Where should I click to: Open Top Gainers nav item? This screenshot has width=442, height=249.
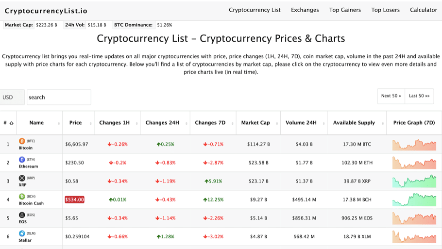(345, 10)
